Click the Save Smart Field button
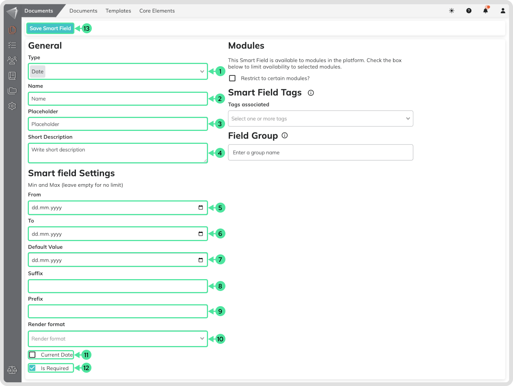This screenshot has width=513, height=386. pyautogui.click(x=50, y=28)
